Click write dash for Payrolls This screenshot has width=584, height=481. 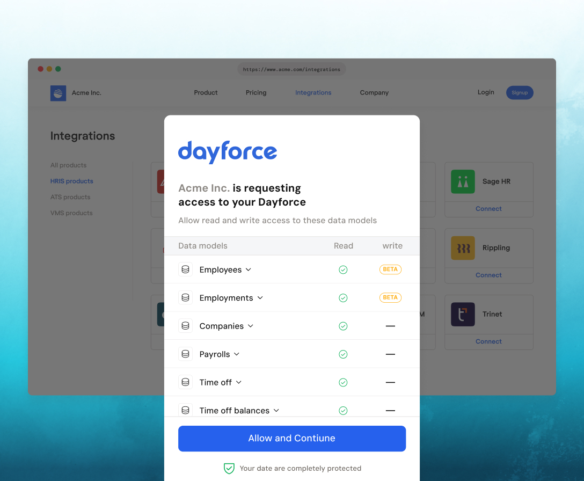point(390,354)
